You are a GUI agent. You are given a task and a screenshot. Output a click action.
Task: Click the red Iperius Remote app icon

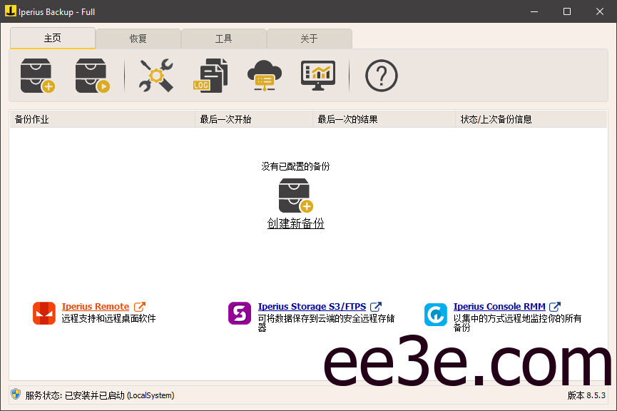pos(44,314)
